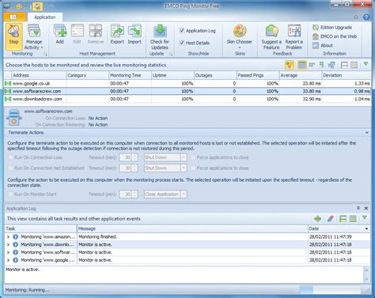375x298 pixels.
Task: Click the Category column header
Action: pyautogui.click(x=87, y=75)
